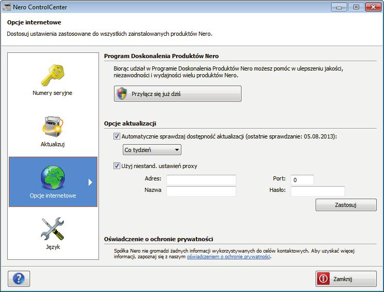Click the Zamknij button
The width and height of the screenshot is (384, 292).
(346, 279)
